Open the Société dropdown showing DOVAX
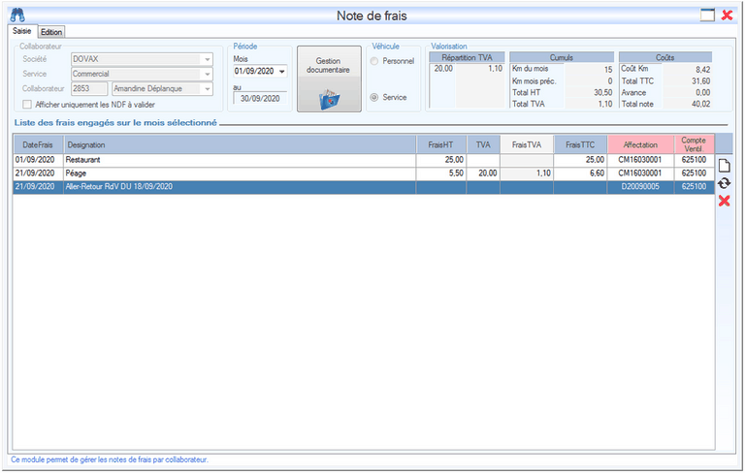Image resolution: width=745 pixels, height=473 pixels. click(208, 59)
